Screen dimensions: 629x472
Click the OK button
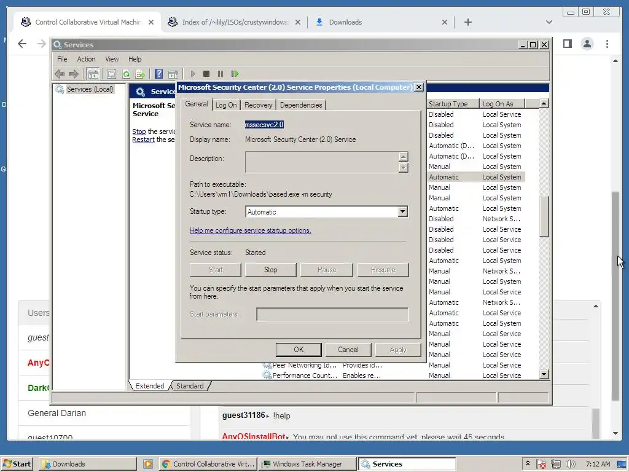[x=299, y=350]
